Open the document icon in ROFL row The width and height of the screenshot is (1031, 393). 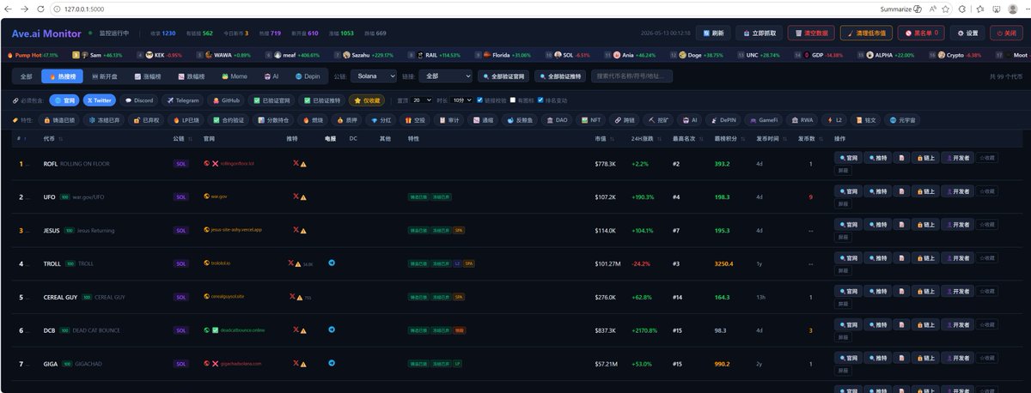pyautogui.click(x=900, y=158)
